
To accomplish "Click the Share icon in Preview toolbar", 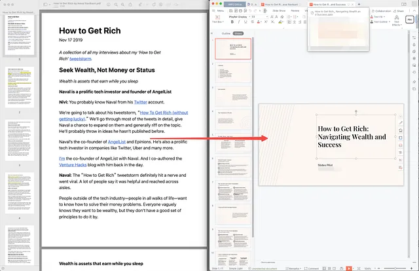I will [130, 5].
